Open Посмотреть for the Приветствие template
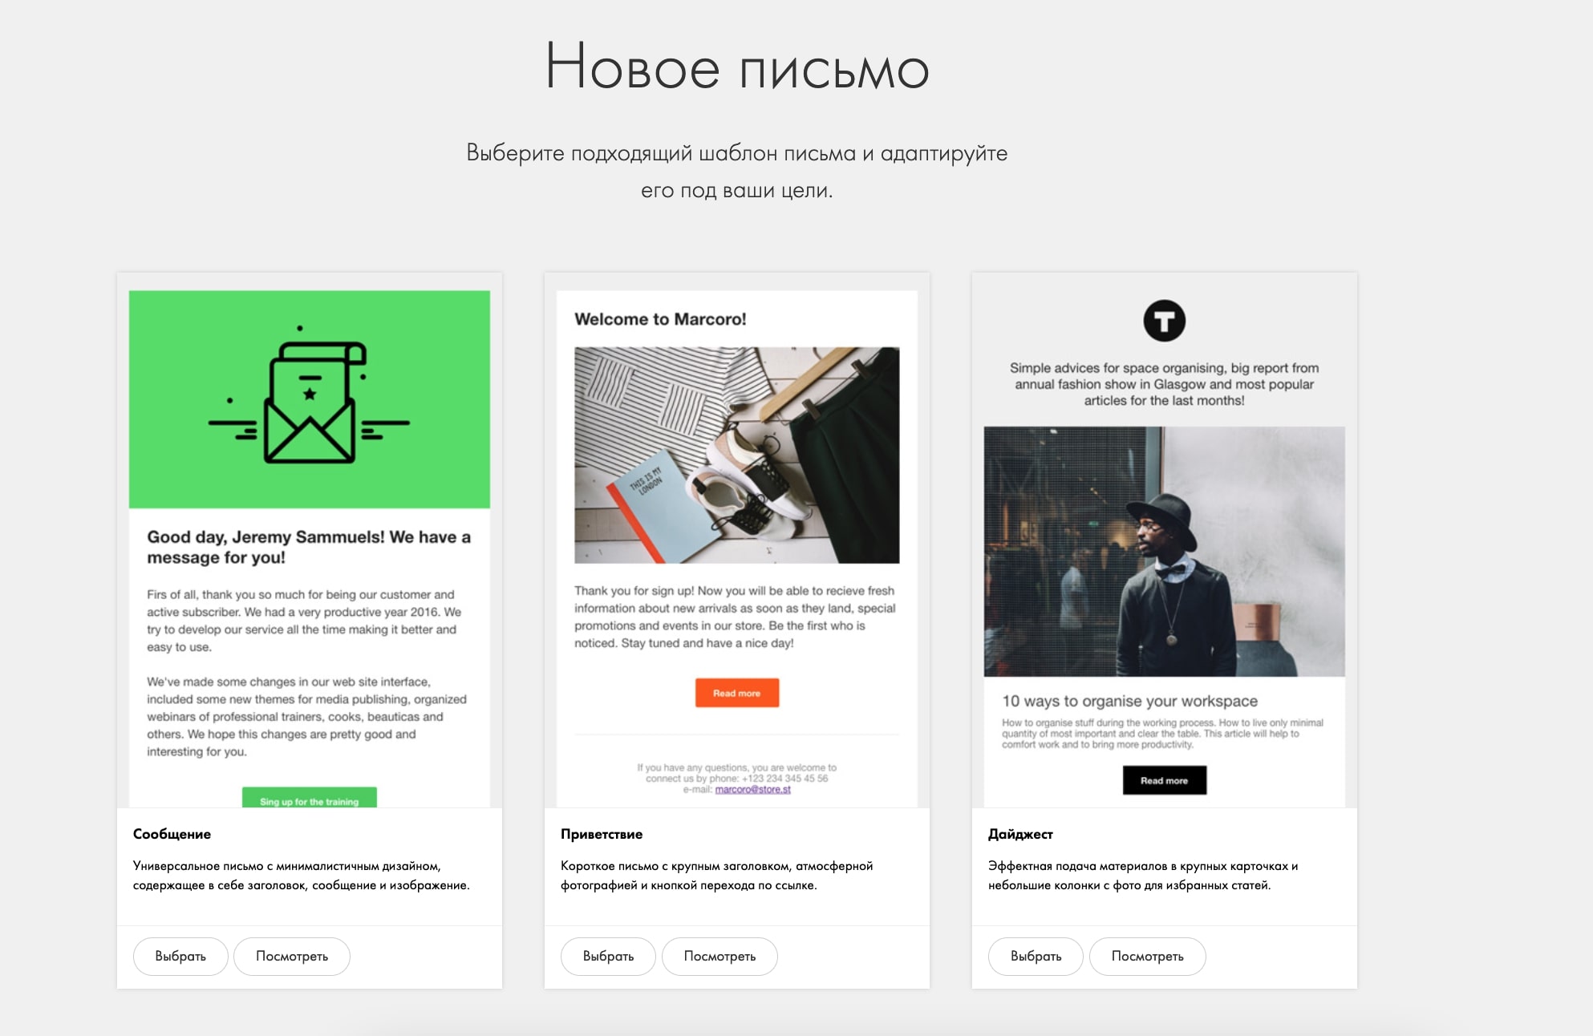This screenshot has height=1036, width=1593. [719, 956]
